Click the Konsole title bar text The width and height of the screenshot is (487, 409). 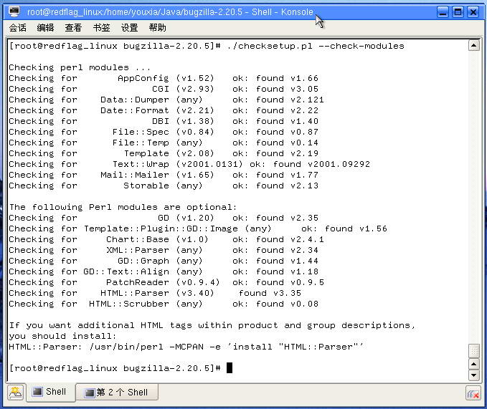click(170, 12)
